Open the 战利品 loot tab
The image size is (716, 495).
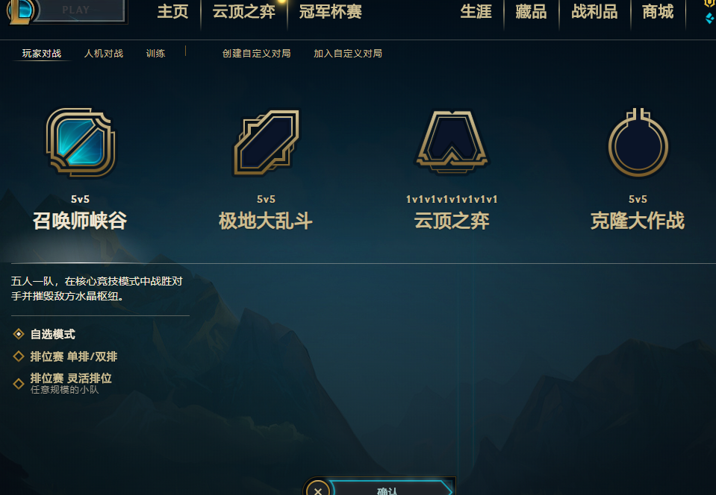click(x=594, y=12)
